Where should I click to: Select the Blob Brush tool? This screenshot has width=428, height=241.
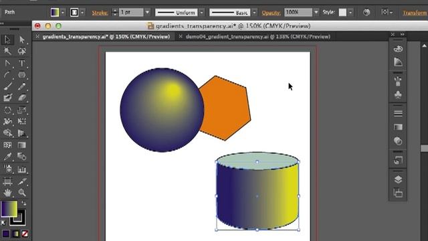(x=7, y=98)
